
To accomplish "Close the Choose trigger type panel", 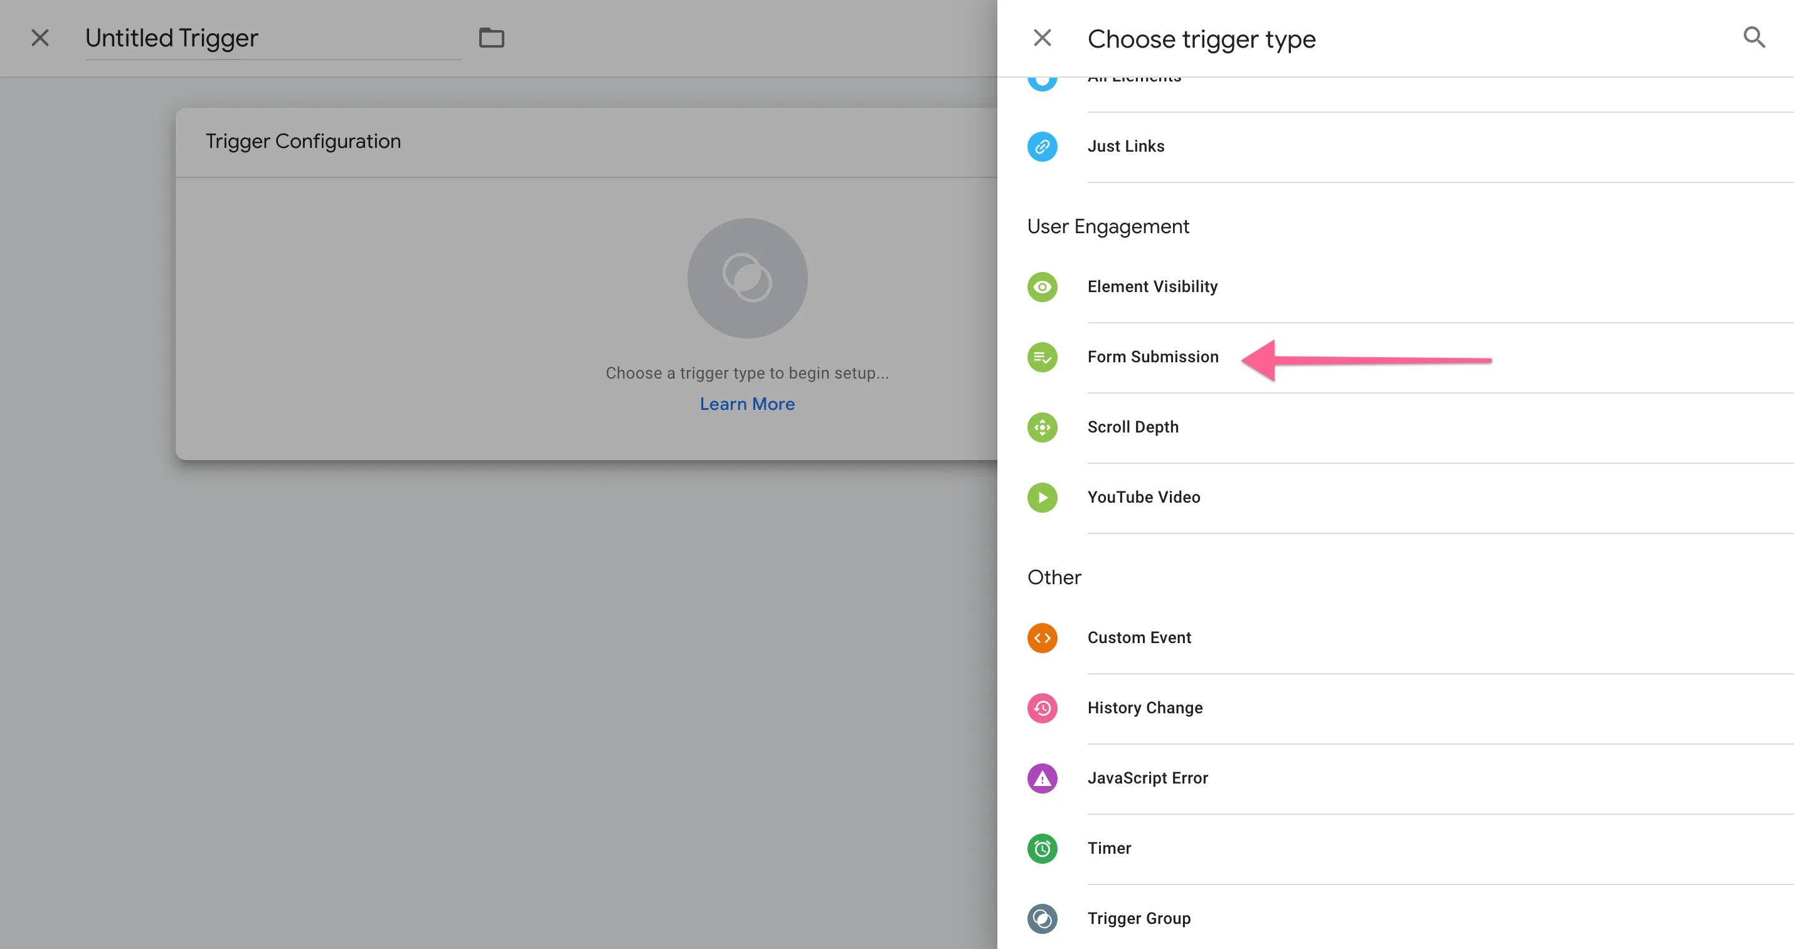I will 1042,38.
